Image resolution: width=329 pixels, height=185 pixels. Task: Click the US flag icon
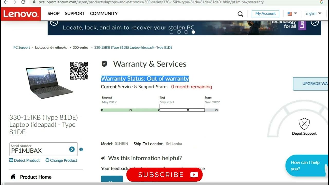pos(290,14)
